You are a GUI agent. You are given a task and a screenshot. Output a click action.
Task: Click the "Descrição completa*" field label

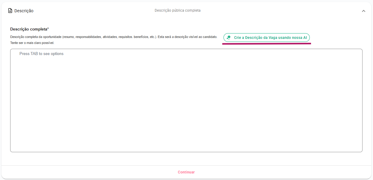[29, 29]
